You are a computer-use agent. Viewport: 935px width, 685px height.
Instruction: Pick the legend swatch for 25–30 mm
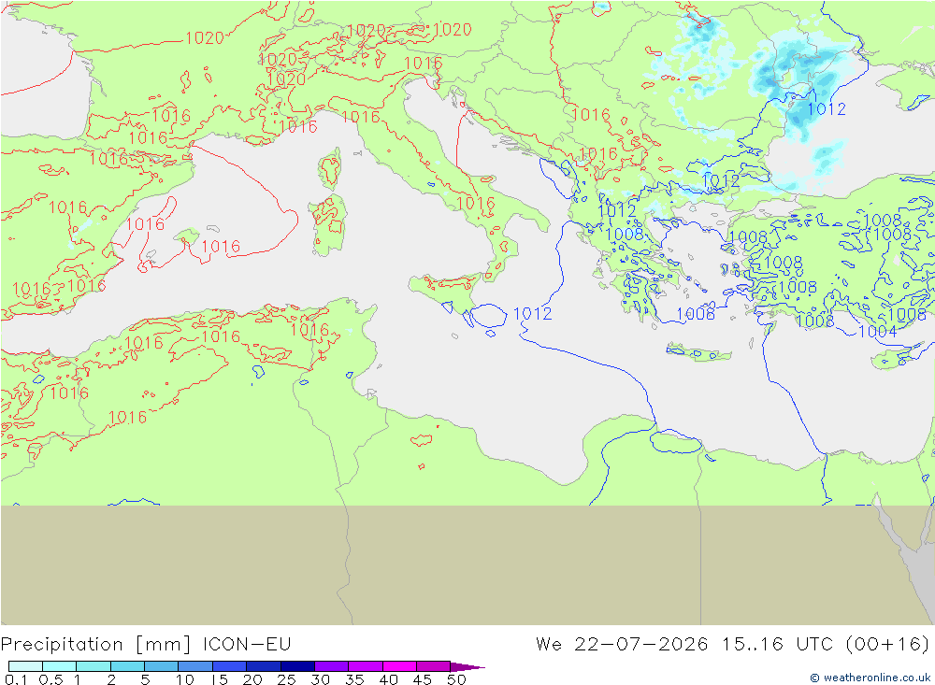(297, 666)
